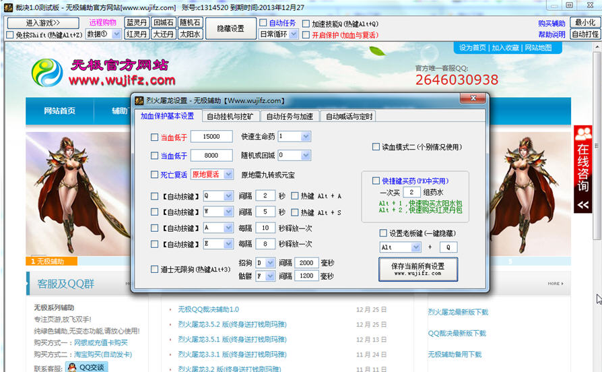Enable 当血低于 8000 checkbox
This screenshot has height=372, width=602.
154,156
